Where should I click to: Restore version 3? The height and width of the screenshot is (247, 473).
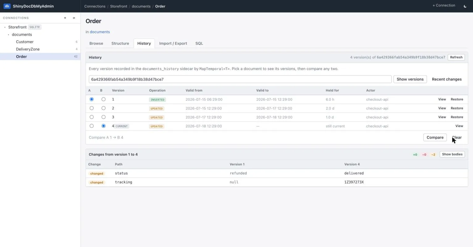pyautogui.click(x=457, y=117)
